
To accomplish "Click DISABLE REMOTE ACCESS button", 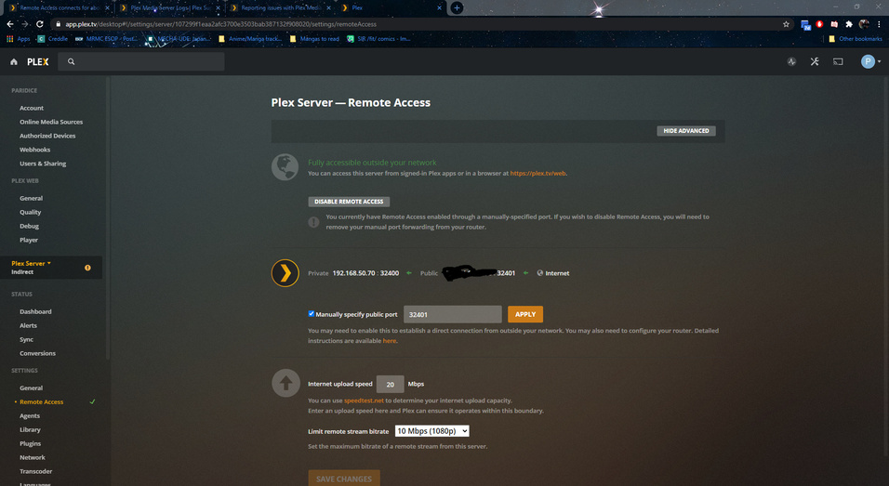I will [349, 202].
